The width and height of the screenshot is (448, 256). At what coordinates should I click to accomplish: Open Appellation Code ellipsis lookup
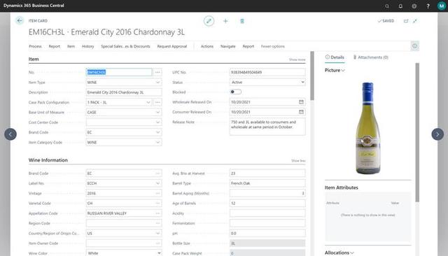(157, 213)
